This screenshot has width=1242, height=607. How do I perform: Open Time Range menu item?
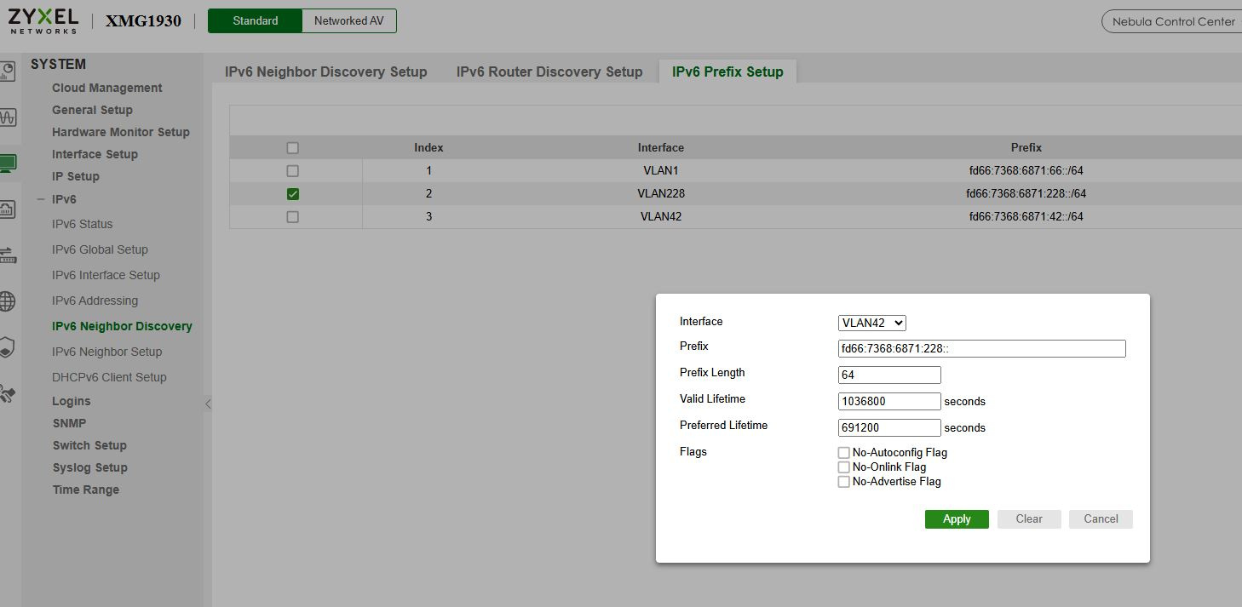[x=86, y=490]
